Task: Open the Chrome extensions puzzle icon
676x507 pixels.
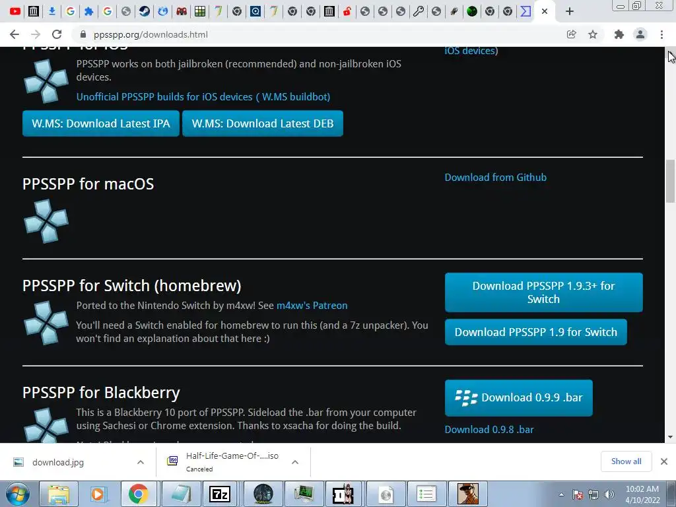Action: [619, 34]
